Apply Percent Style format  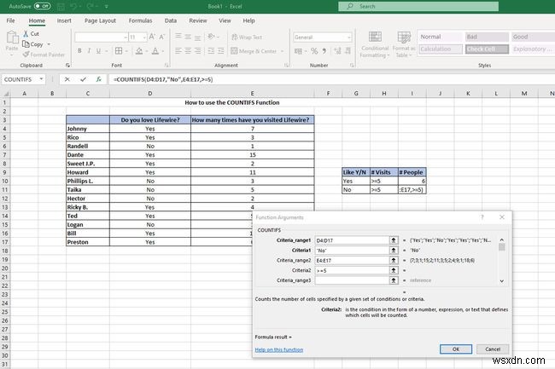tap(314, 51)
